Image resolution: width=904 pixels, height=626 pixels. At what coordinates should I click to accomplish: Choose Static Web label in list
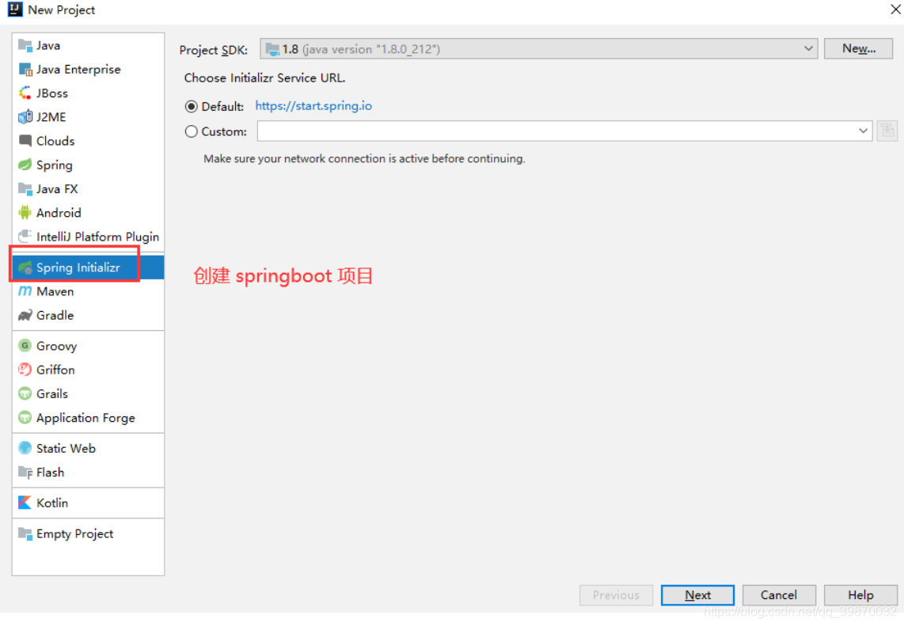click(66, 449)
